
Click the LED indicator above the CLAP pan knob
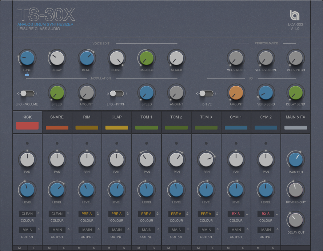point(116,143)
